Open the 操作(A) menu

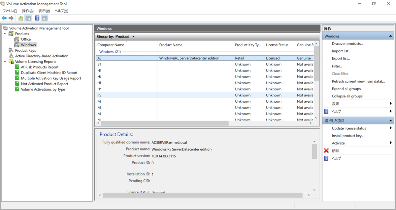pos(28,11)
